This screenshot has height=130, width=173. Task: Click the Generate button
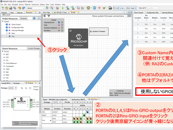pos(24,18)
